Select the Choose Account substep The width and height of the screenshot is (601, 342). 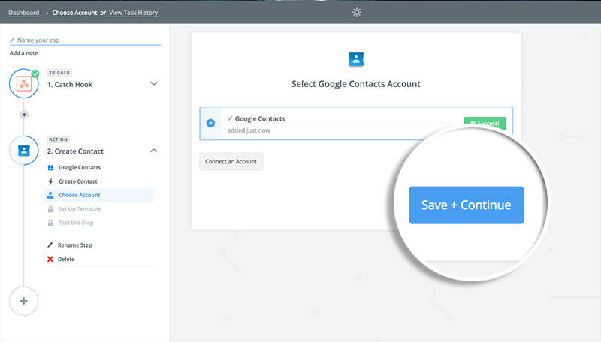pyautogui.click(x=99, y=195)
